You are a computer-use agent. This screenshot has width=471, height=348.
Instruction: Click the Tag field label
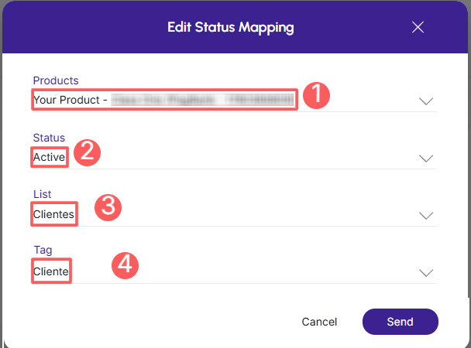click(43, 250)
